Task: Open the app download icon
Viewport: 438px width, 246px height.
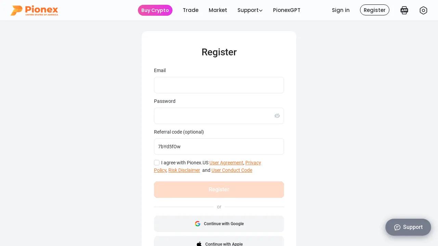Action: [x=404, y=10]
